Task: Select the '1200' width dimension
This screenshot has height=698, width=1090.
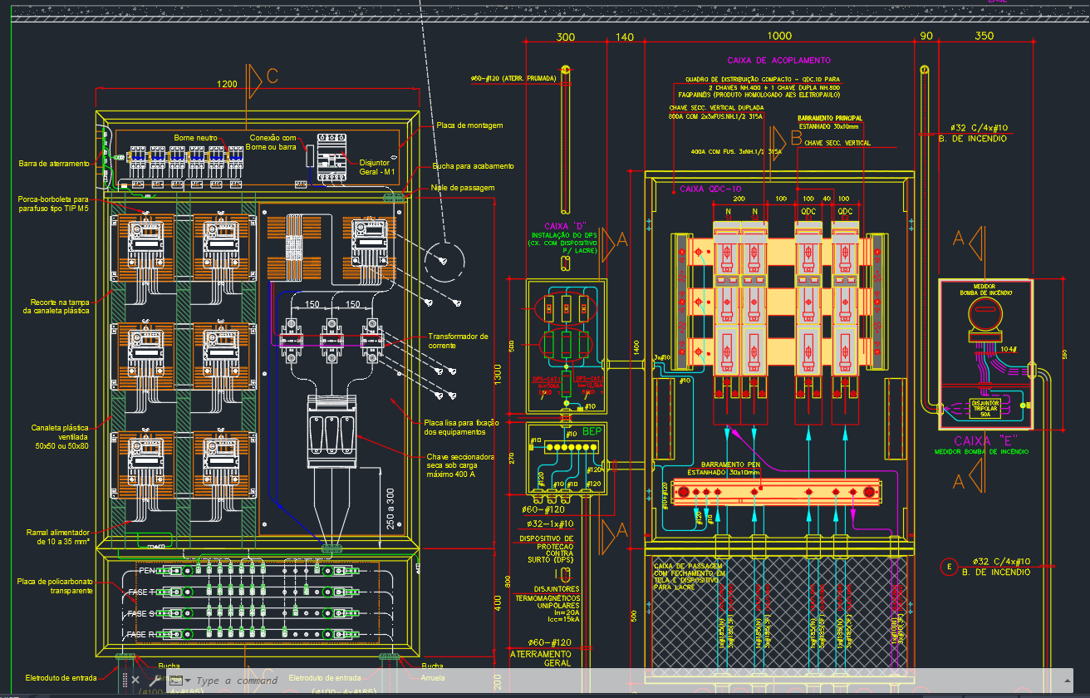Action: 226,84
